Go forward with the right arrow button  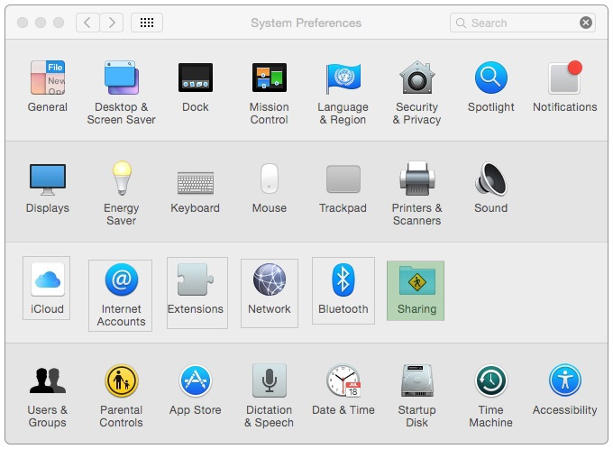[112, 23]
